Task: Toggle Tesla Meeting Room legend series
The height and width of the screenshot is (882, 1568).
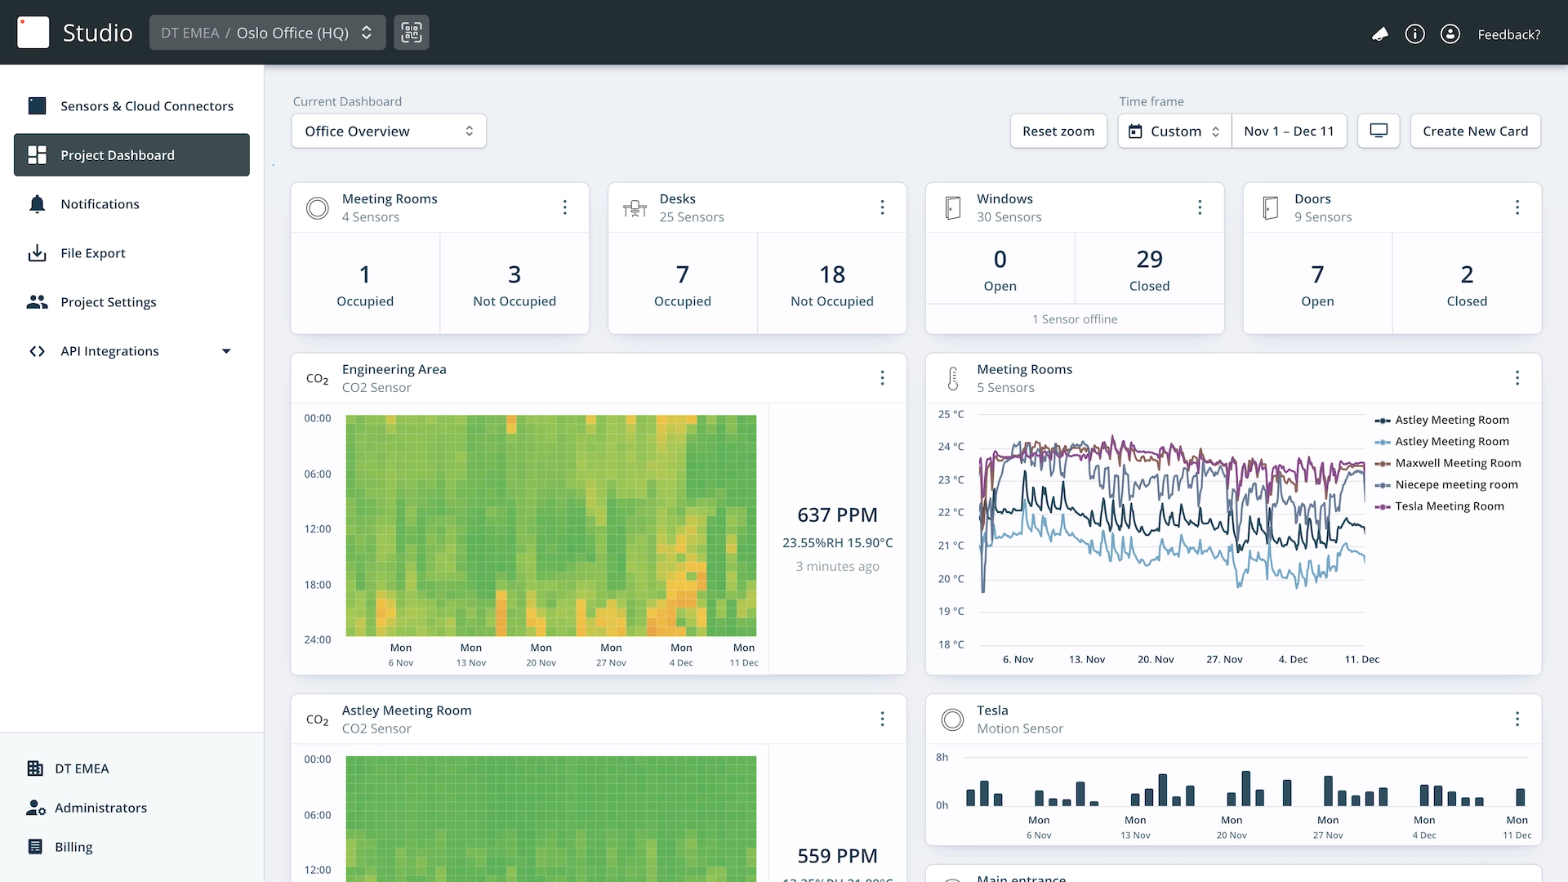Action: tap(1449, 506)
